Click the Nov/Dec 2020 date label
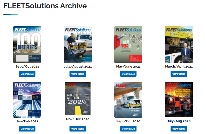The height and width of the screenshot is (134, 206). (78, 119)
